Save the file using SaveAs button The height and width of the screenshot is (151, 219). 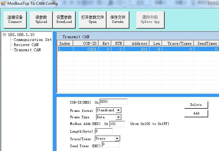point(118,20)
